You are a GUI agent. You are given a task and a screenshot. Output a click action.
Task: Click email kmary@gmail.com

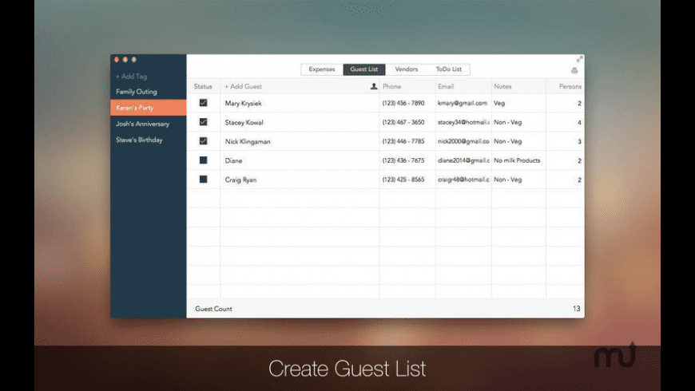pos(463,103)
